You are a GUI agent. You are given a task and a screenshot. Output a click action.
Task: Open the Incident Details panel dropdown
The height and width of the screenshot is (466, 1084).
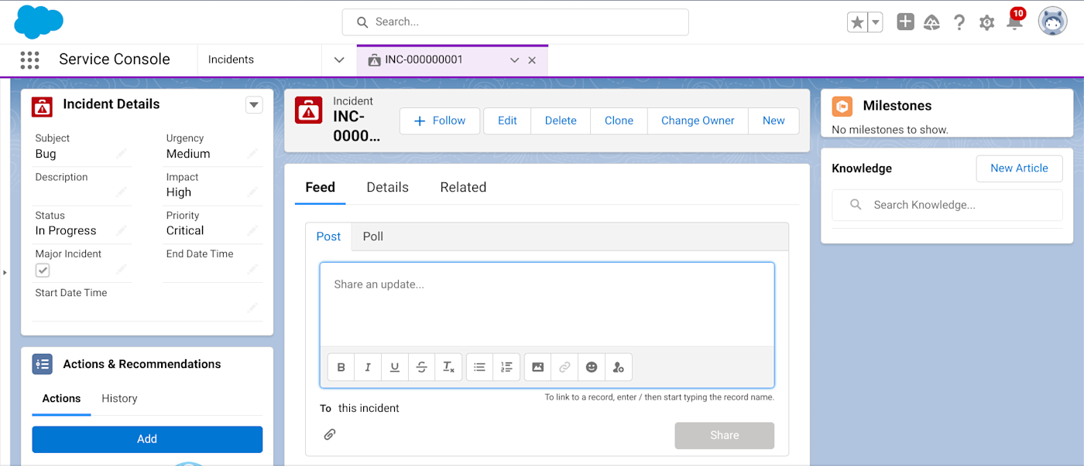pyautogui.click(x=254, y=105)
